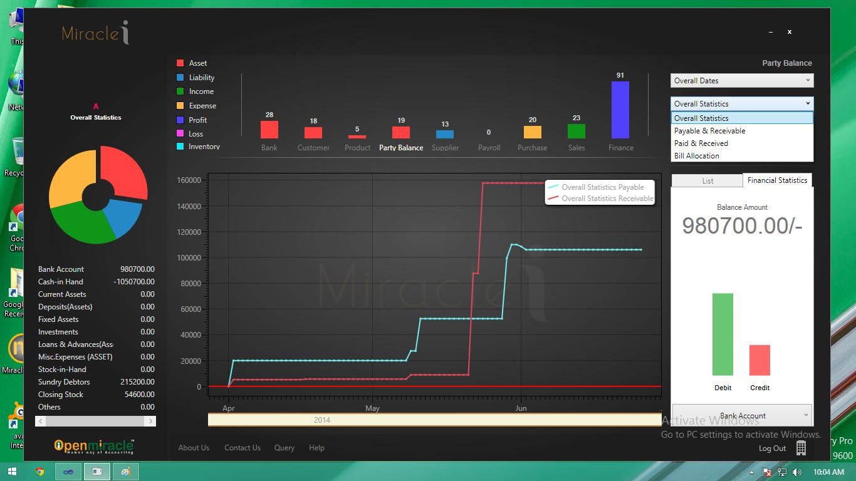Click the Contact Us link
This screenshot has height=481, width=856.
243,448
